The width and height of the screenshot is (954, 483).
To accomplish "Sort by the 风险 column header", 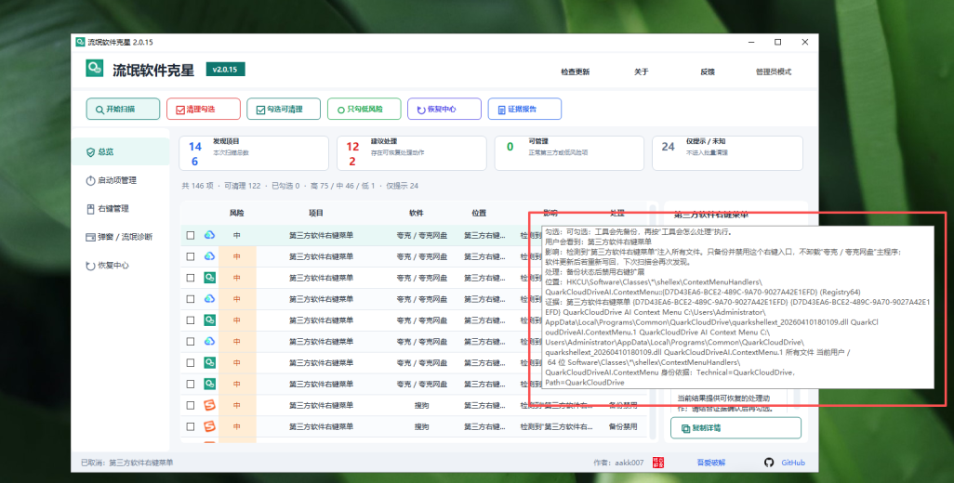I will click(237, 213).
